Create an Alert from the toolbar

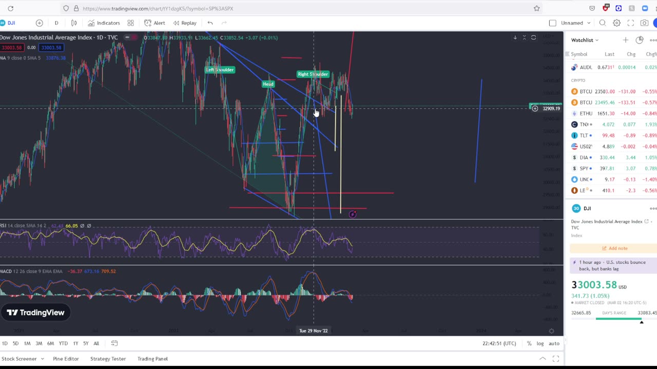(x=154, y=23)
